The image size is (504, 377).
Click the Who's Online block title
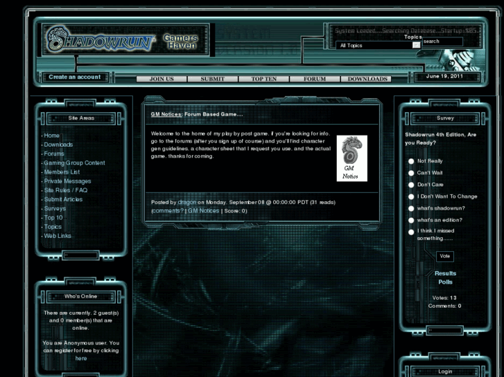coord(80,297)
